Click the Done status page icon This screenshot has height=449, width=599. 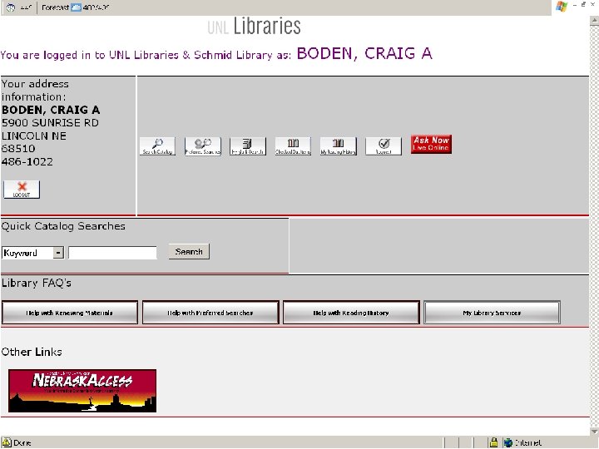pyautogui.click(x=7, y=442)
